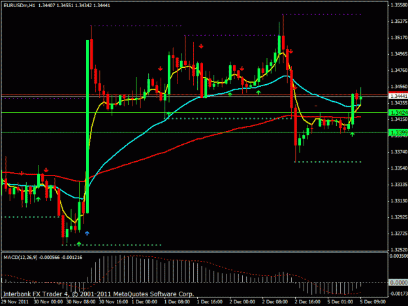408x306 pixels.
Task: Click the MACD -0.00173 scale value
Action: (x=398, y=294)
